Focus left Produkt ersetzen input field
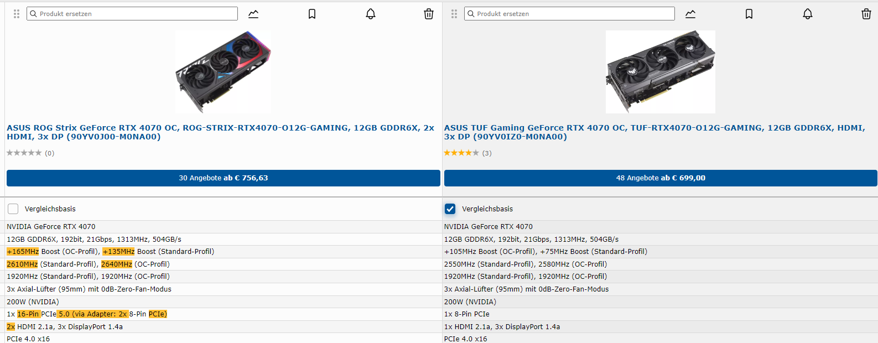The height and width of the screenshot is (343, 878). (x=132, y=14)
